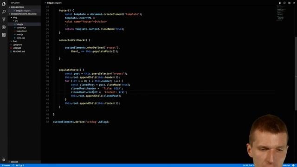Collapse the WEBCOMPONENTS.TRAINING folder section
The height and width of the screenshot is (167, 297).
pos(24,14)
